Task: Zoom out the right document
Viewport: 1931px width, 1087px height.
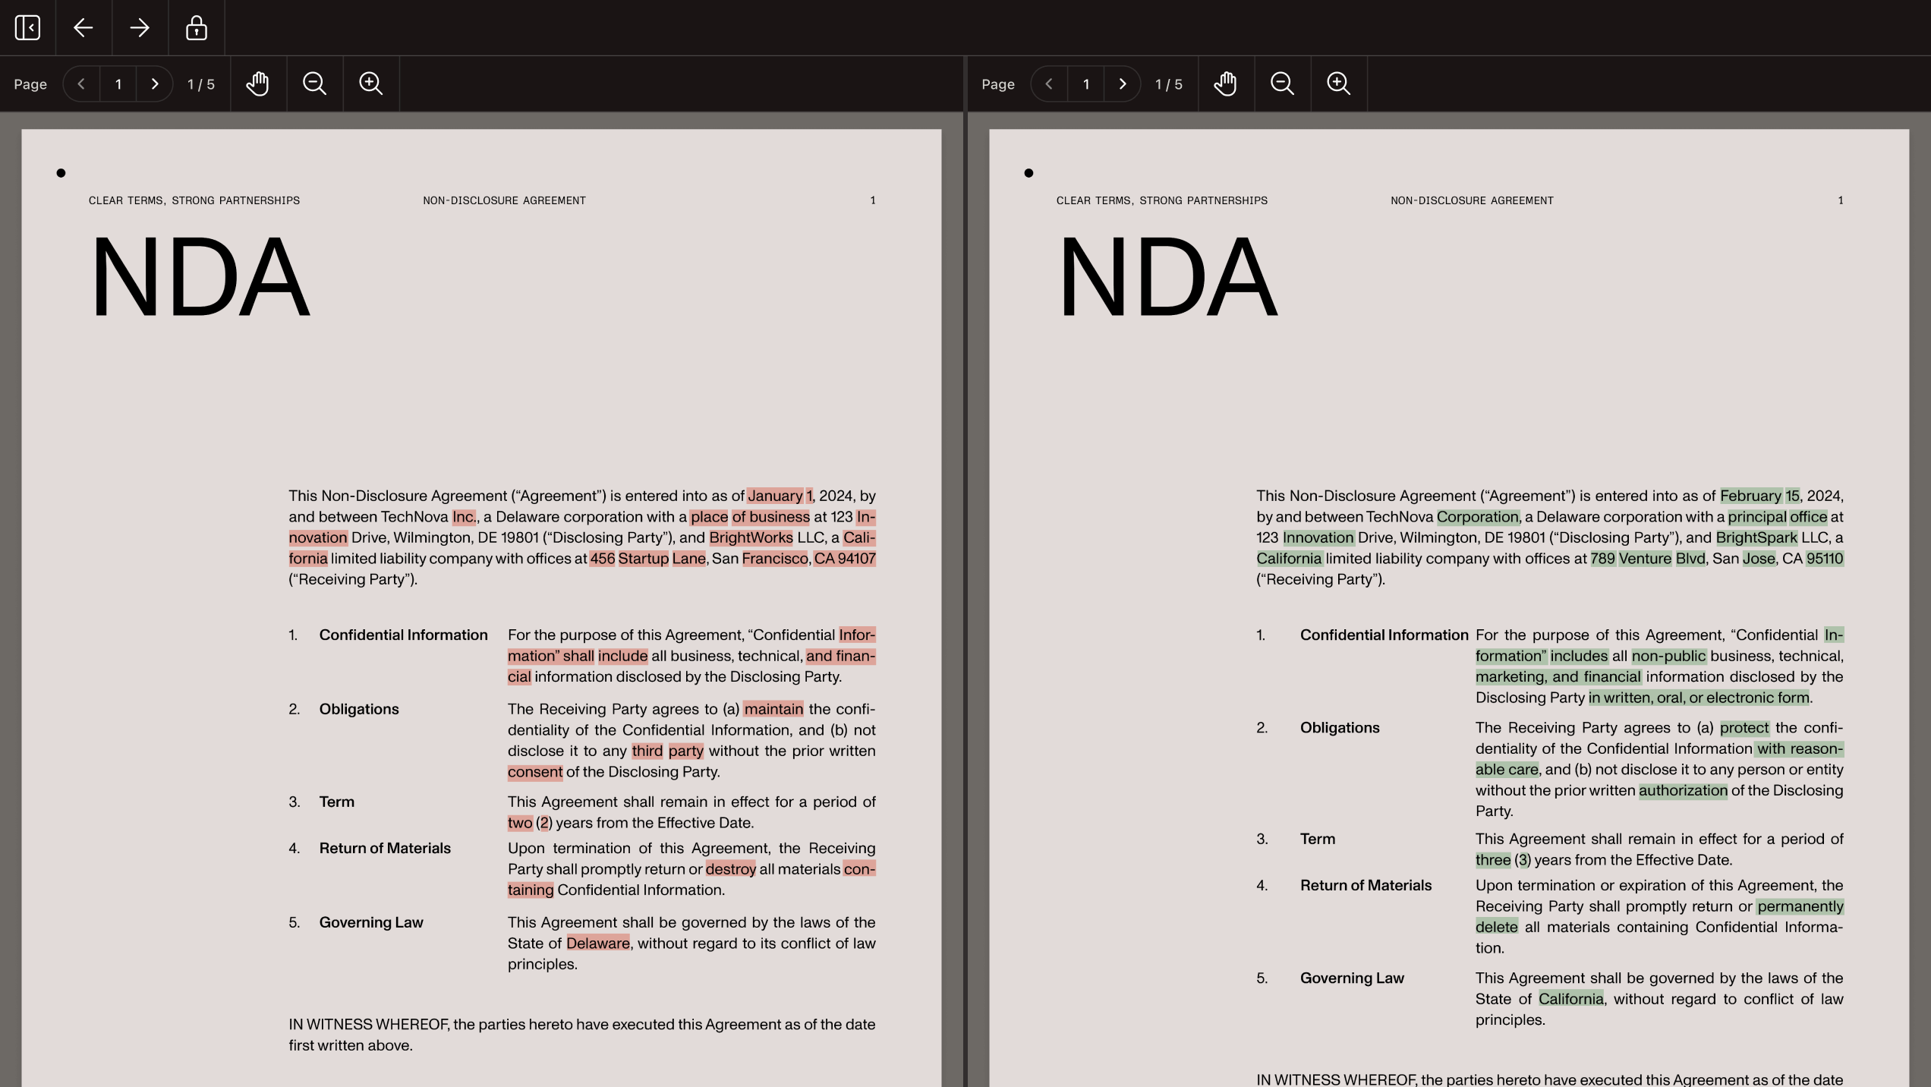Action: pyautogui.click(x=1282, y=83)
